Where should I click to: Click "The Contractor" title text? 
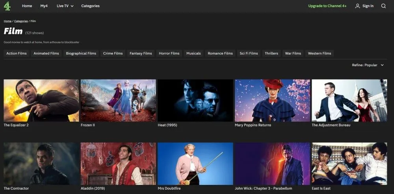[16, 188]
